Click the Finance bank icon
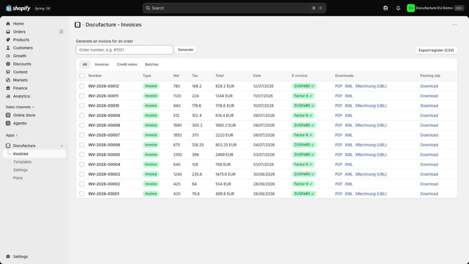This screenshot has width=469, height=264. click(8, 89)
